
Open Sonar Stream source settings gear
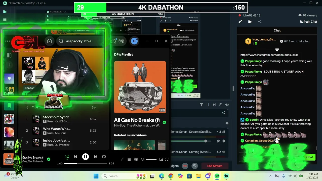(x=224, y=141)
